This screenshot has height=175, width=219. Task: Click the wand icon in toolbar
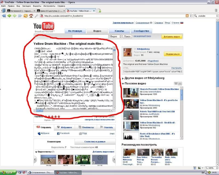pyautogui.click(x=36, y=16)
